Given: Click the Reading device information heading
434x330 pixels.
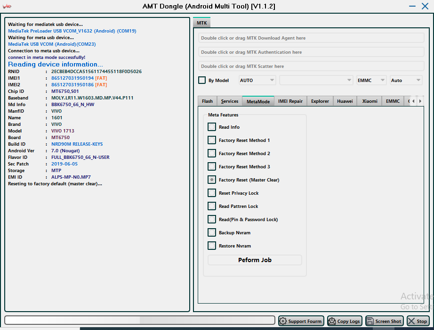Looking at the screenshot, I should click(56, 64).
